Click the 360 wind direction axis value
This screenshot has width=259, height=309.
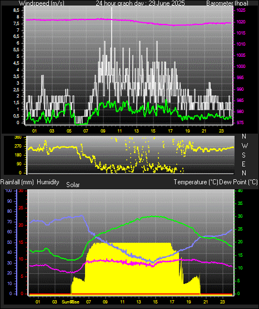[18, 138]
